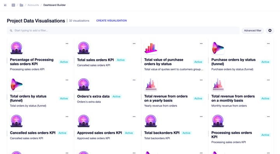The width and height of the screenshot is (280, 154).
Task: Click 'Yearly revenue from orders' description
Action: (x=161, y=106)
